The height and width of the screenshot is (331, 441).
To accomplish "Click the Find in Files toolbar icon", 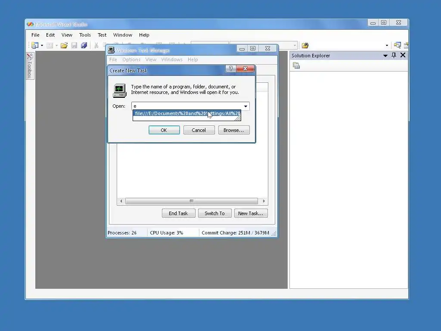I will tap(305, 45).
